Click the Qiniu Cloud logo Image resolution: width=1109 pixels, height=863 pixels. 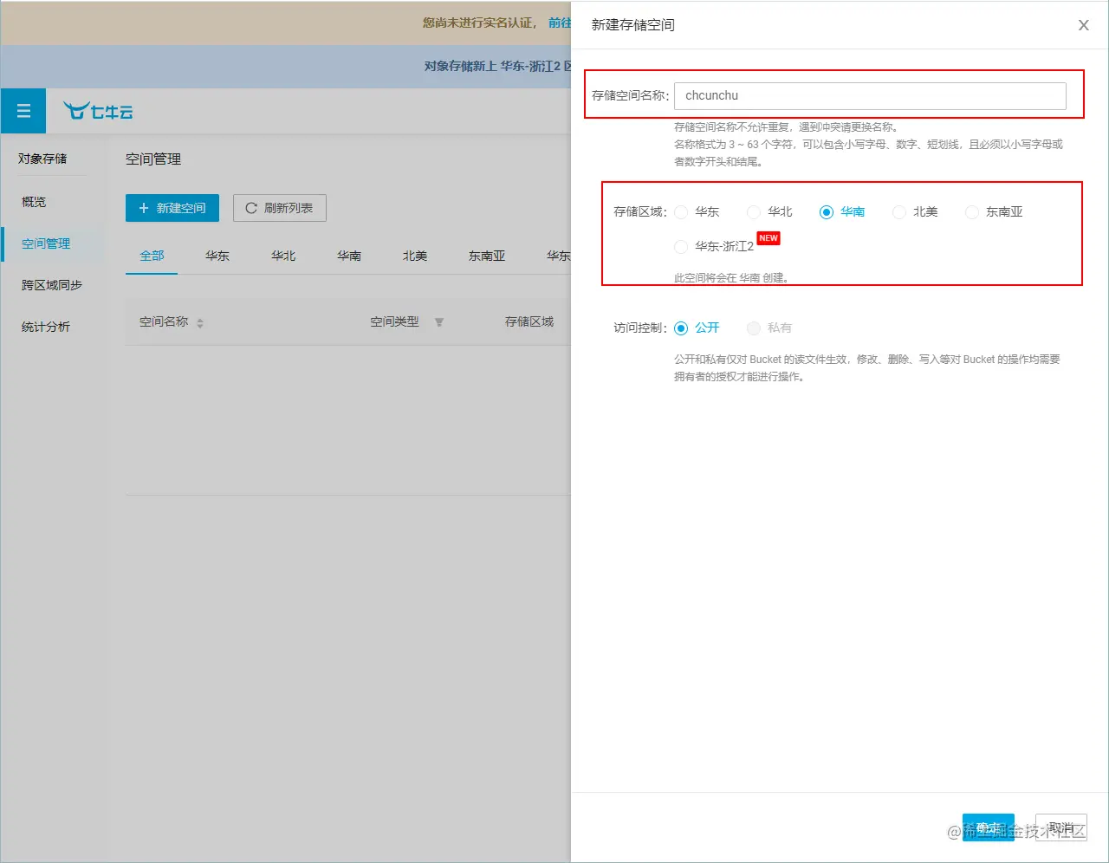pyautogui.click(x=98, y=111)
